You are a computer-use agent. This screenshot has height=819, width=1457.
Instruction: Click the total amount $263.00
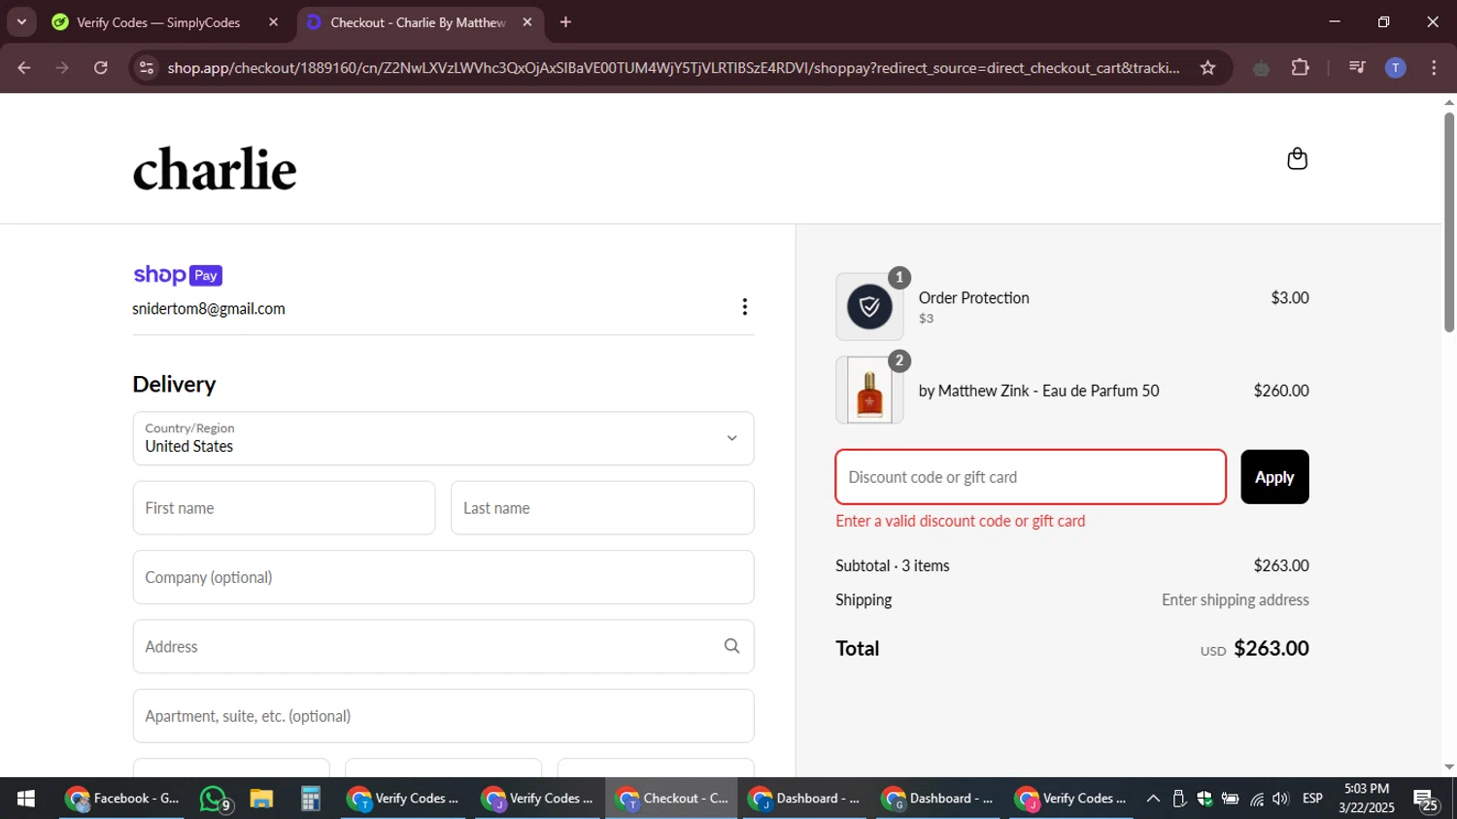pyautogui.click(x=1271, y=648)
